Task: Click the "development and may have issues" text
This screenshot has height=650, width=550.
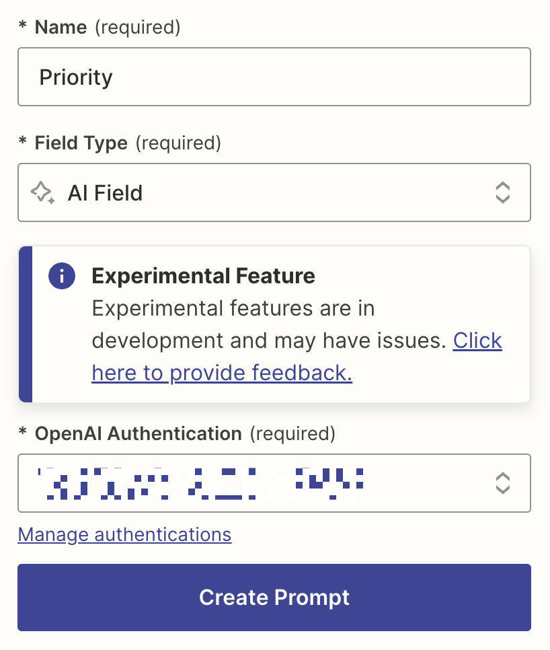Action: tap(269, 341)
